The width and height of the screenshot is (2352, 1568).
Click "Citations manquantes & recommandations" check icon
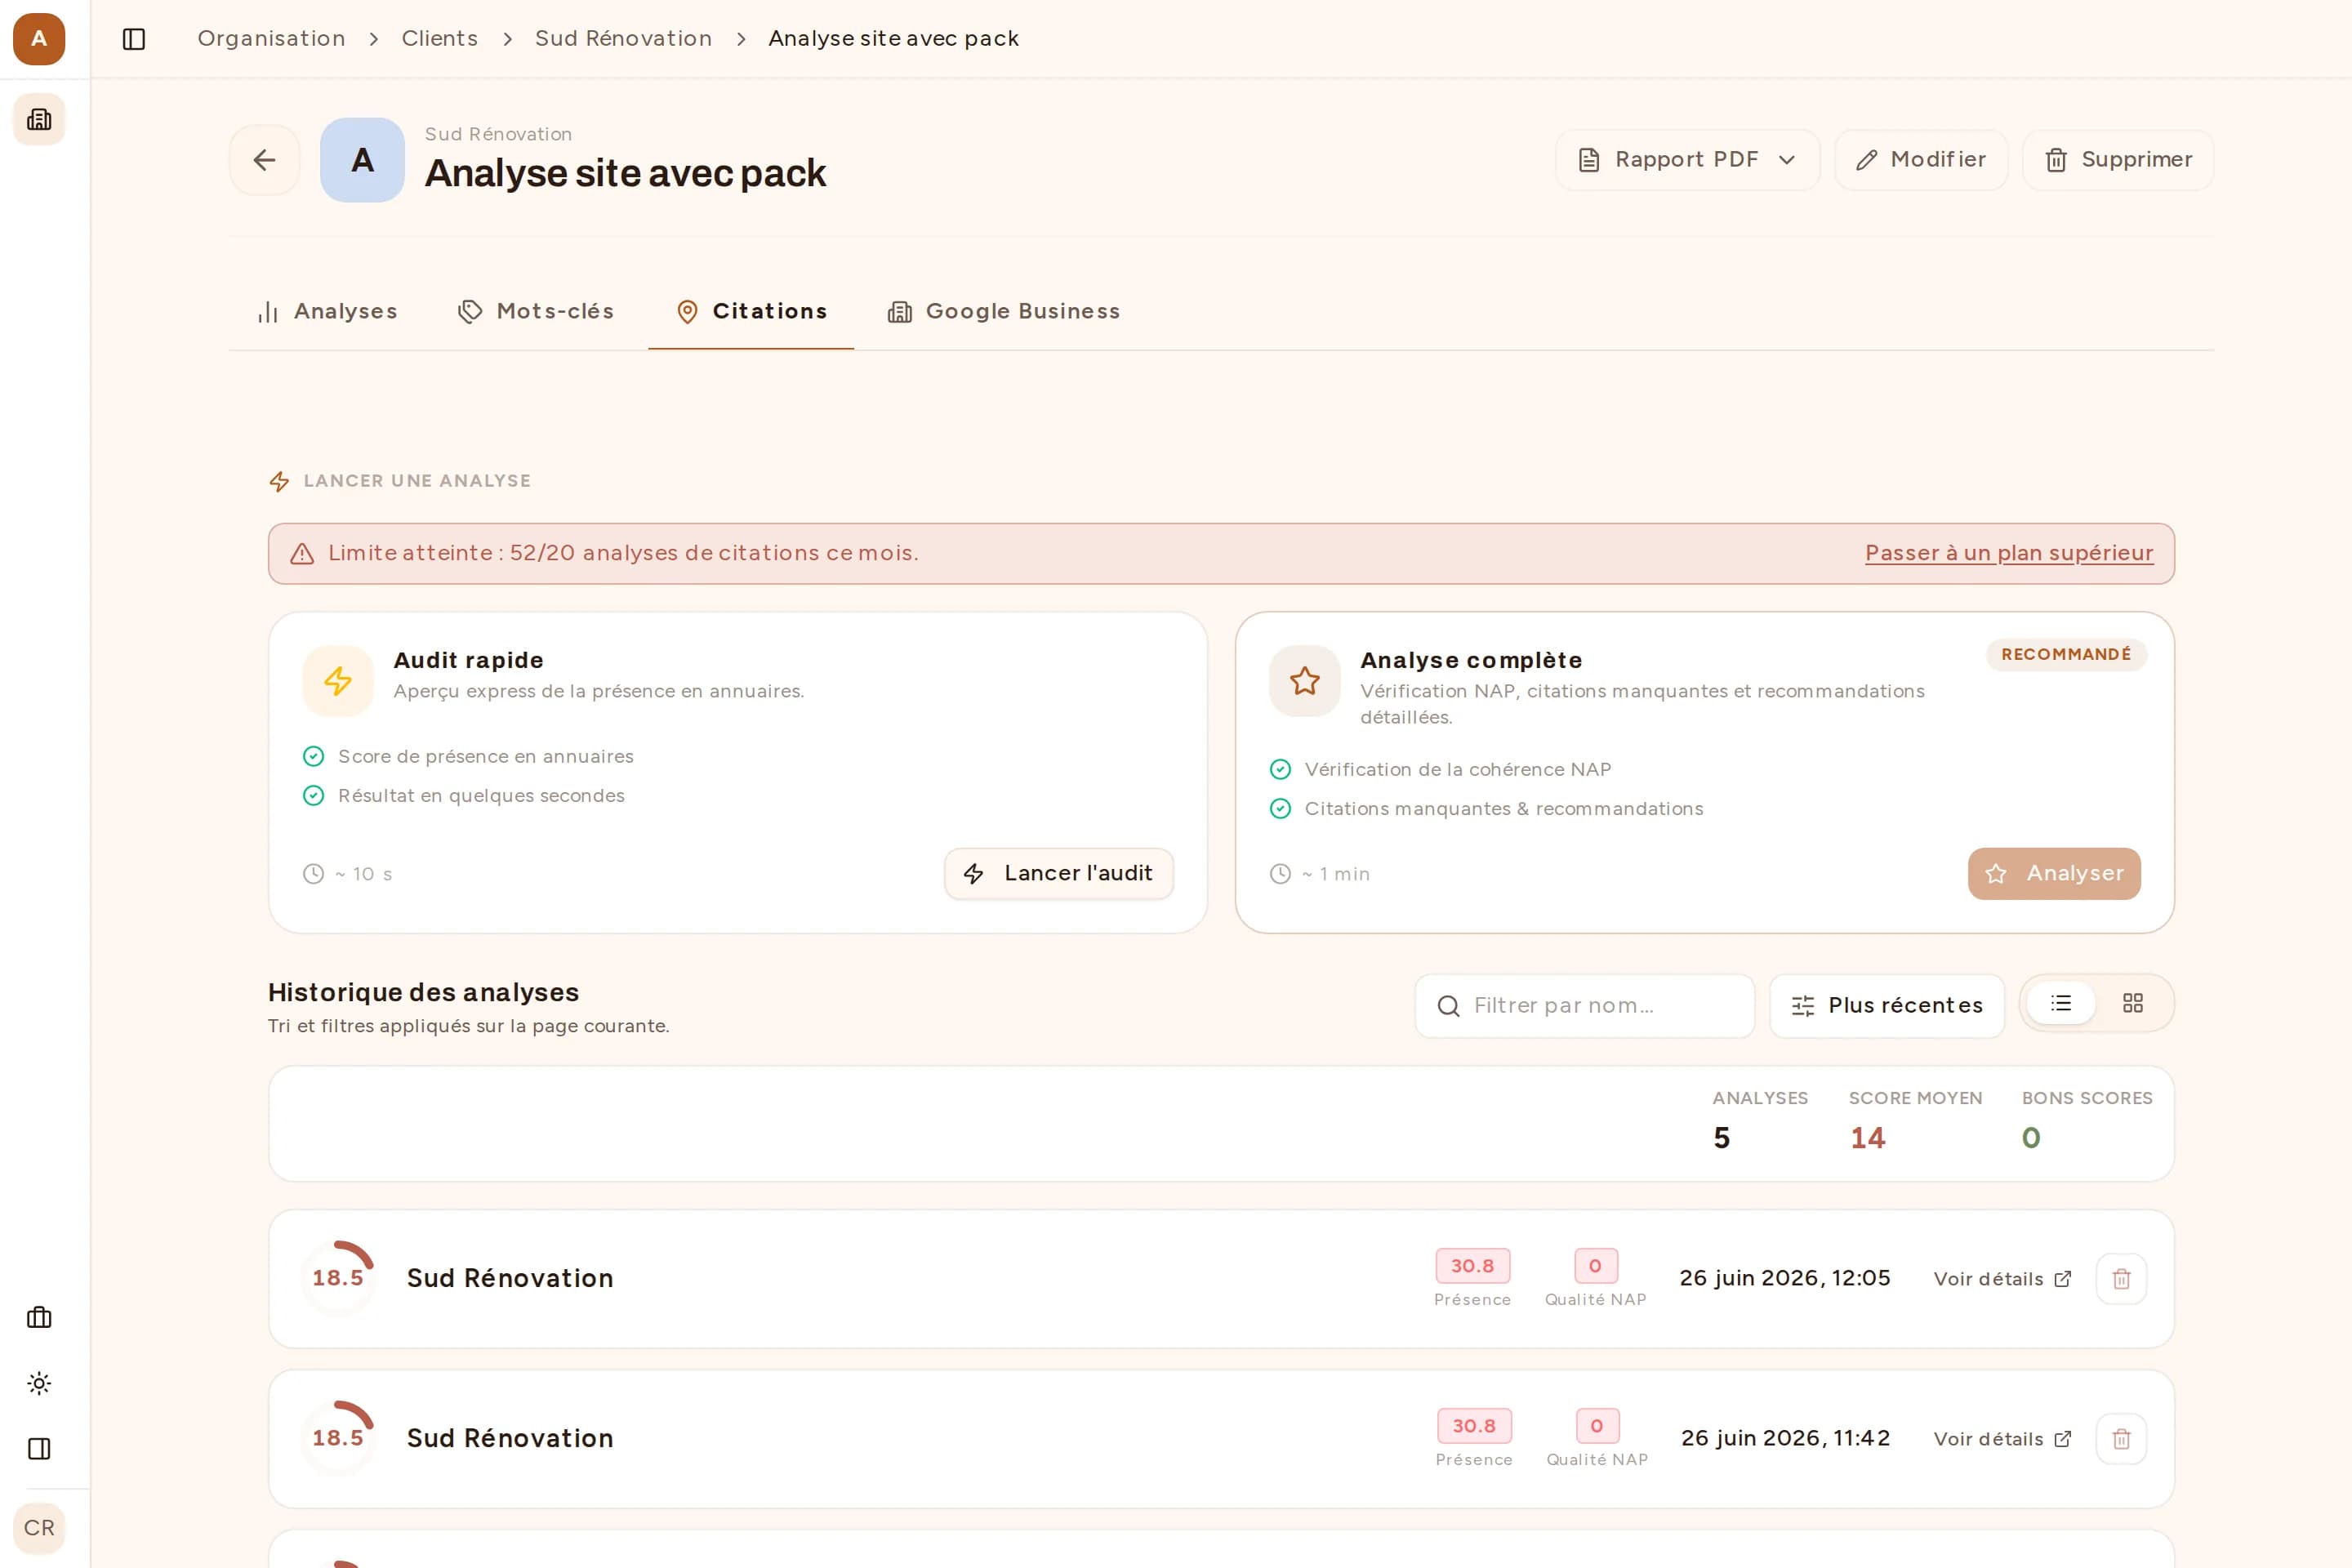[x=1280, y=809]
